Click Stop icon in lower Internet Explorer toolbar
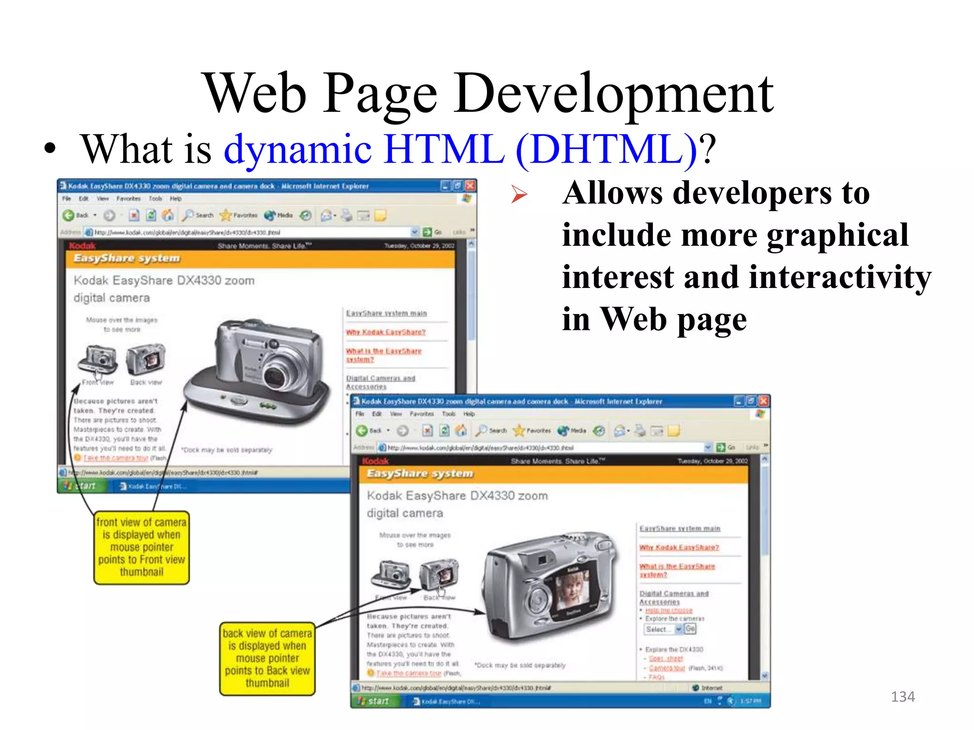The height and width of the screenshot is (730, 974). click(428, 431)
